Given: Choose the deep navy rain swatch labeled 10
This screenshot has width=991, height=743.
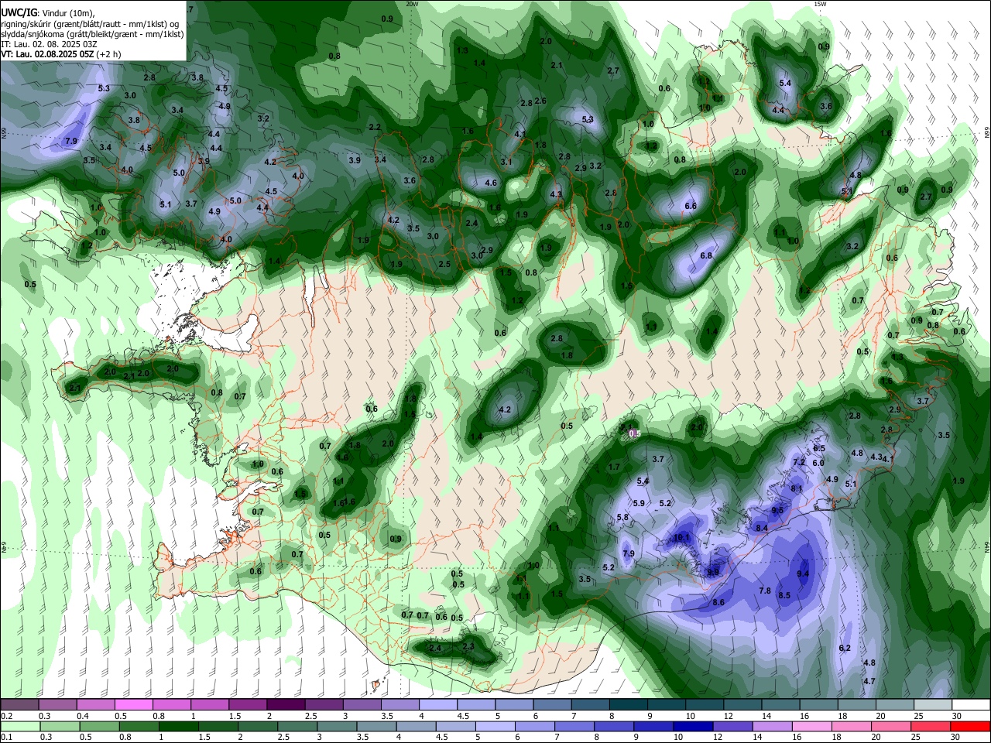Looking at the screenshot, I should (x=691, y=726).
